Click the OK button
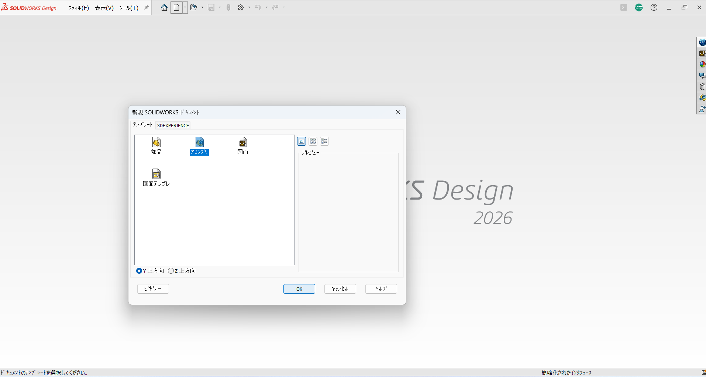The image size is (706, 377). click(299, 289)
